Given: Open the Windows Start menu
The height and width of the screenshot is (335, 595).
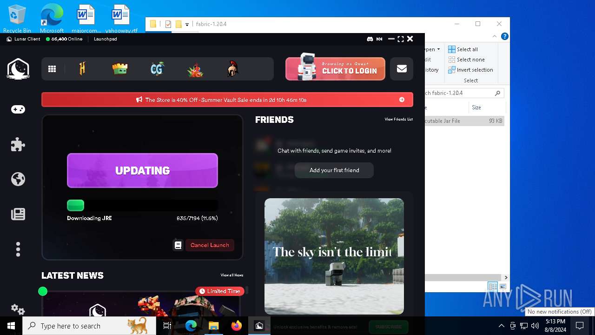Looking at the screenshot, I should 11,326.
